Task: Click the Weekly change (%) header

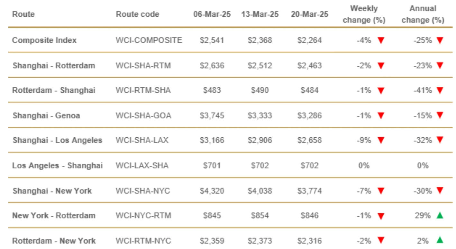Action: (x=364, y=14)
